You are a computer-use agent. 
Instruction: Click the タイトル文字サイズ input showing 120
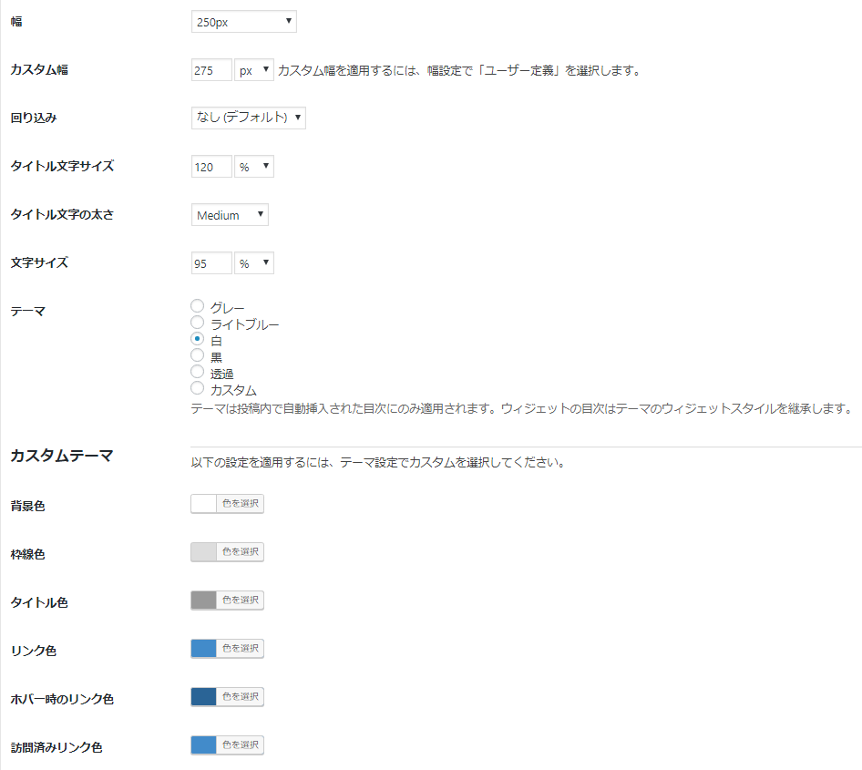coord(211,167)
